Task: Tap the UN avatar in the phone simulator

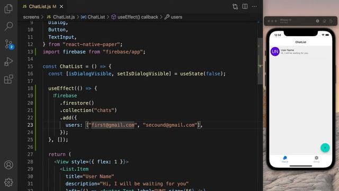Action: (275, 51)
